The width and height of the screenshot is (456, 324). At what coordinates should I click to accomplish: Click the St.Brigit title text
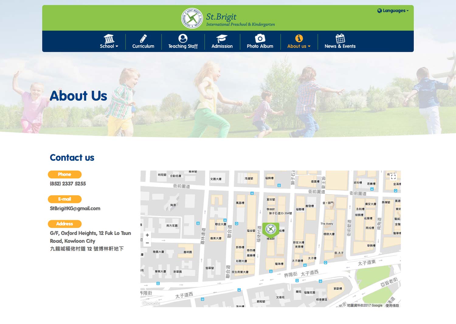(x=221, y=16)
